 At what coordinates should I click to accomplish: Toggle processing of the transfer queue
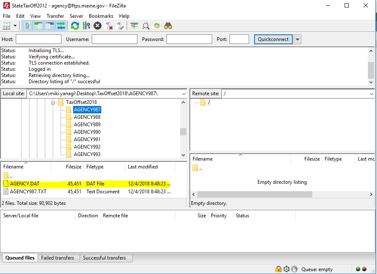pos(86,26)
